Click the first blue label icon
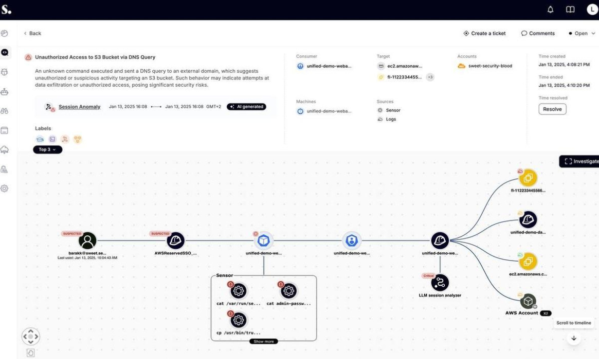 (x=40, y=139)
